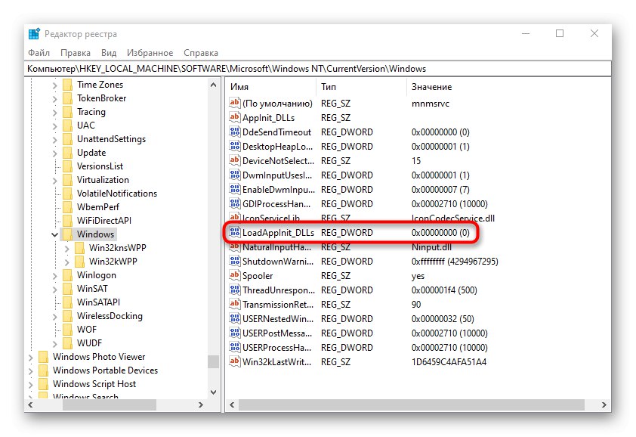Select the WinSAT folder icon
Image resolution: width=636 pixels, height=437 pixels.
pos(68,289)
